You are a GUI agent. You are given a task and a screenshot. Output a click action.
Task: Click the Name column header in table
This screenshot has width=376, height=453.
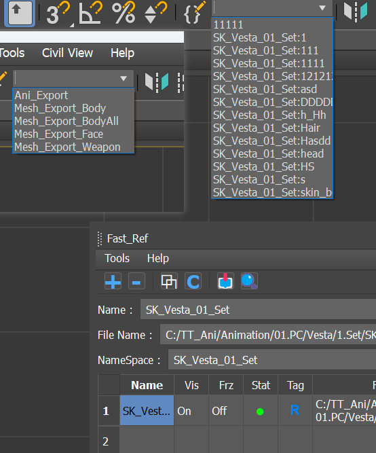(147, 385)
